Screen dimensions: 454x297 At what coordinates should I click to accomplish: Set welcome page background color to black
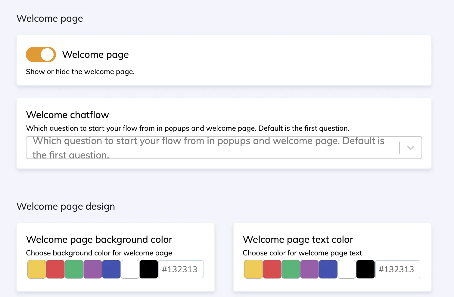tap(149, 269)
